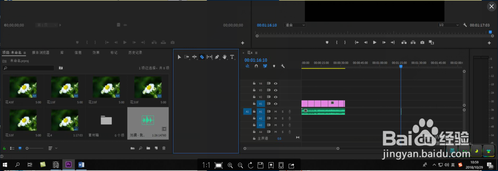Hide track V1 with eye icon
The image size is (498, 171).
click(x=276, y=104)
